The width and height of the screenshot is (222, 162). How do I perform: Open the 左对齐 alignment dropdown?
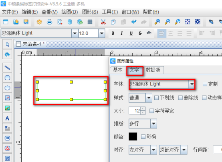143,150
